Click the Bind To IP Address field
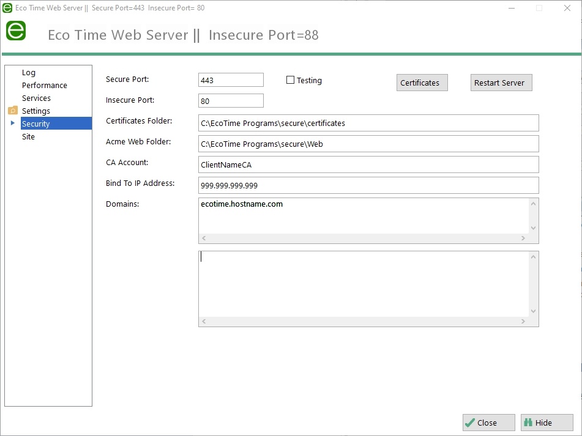The width and height of the screenshot is (582, 436). [x=368, y=185]
